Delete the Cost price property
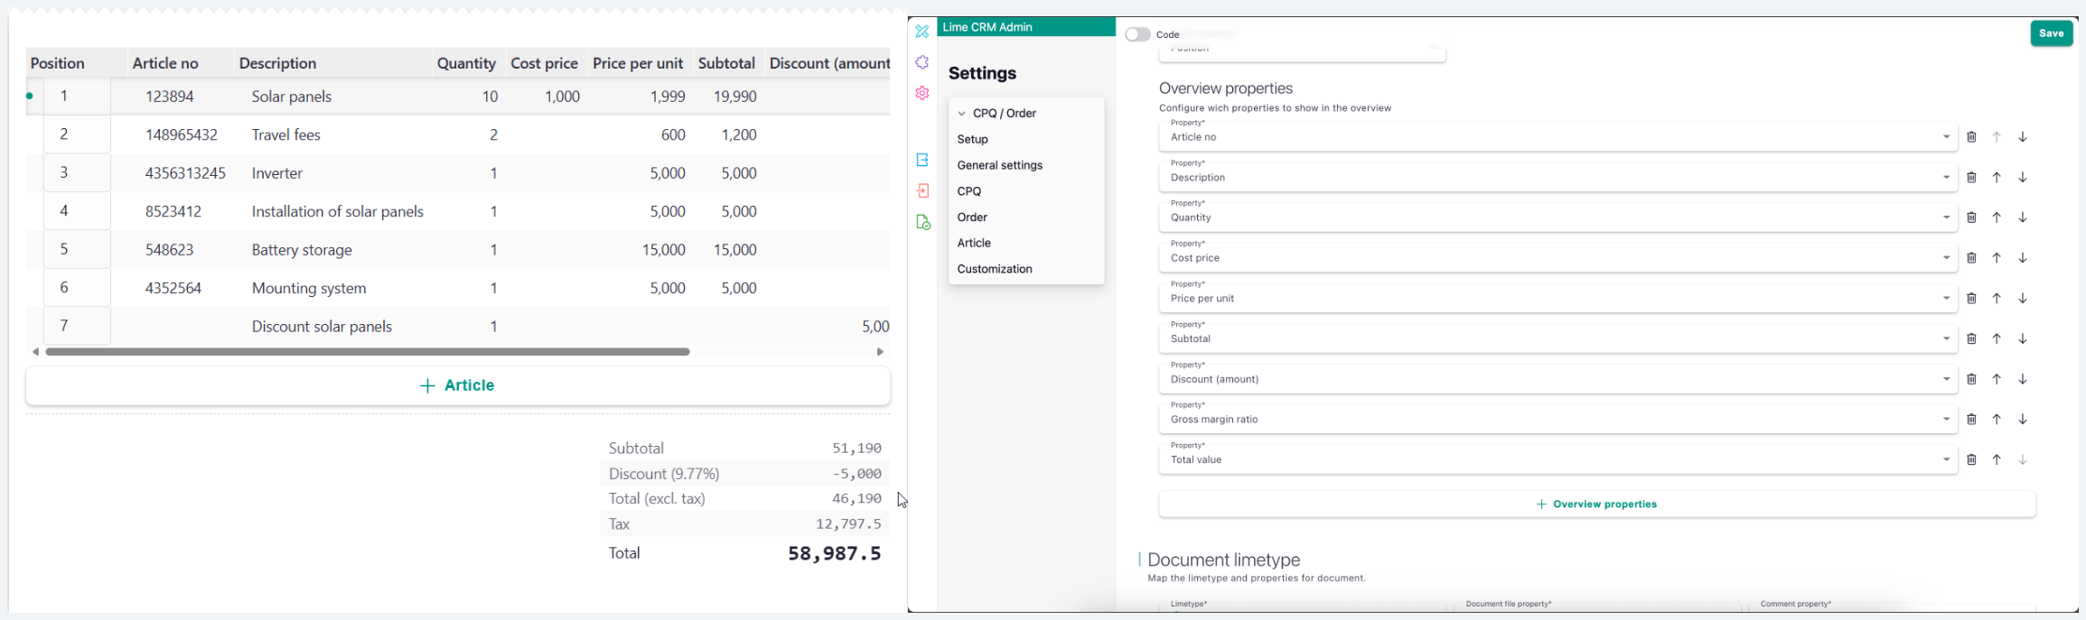2086x620 pixels. (x=1971, y=258)
